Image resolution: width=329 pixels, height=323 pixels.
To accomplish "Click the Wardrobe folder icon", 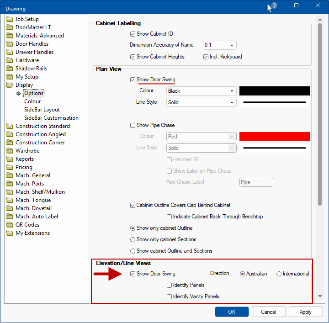I will pyautogui.click(x=10, y=151).
